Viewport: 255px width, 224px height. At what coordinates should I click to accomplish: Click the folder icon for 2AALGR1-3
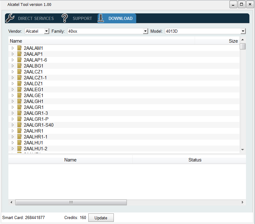[20, 113]
